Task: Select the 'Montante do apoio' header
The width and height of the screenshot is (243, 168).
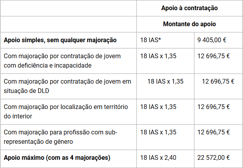Action: [189, 24]
